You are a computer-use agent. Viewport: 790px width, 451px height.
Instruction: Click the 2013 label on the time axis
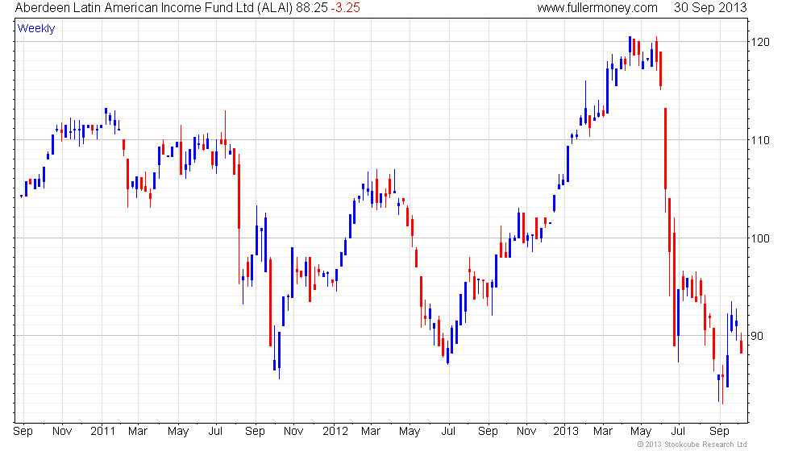[x=566, y=432]
